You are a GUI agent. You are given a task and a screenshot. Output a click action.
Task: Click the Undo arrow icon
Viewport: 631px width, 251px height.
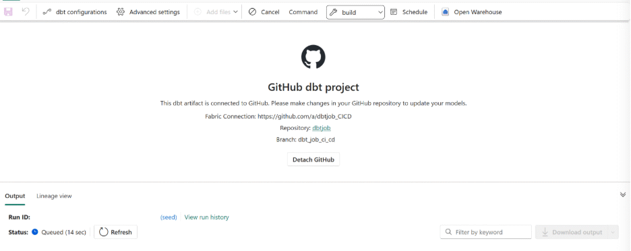[26, 12]
